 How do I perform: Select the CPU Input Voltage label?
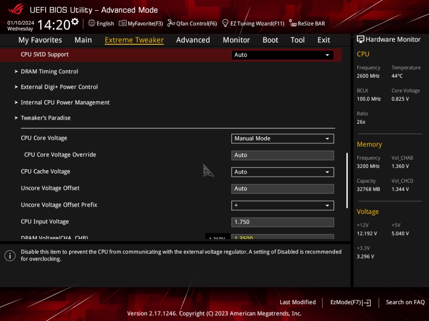[x=45, y=221]
